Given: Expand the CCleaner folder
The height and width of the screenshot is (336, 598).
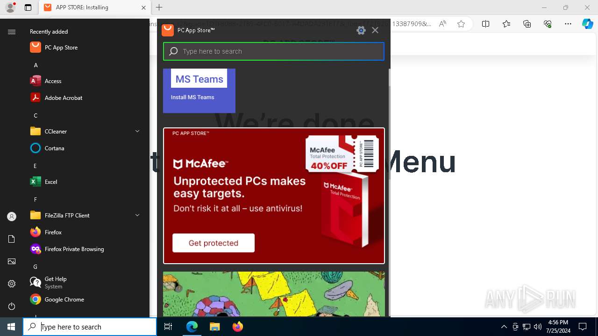Looking at the screenshot, I should [x=137, y=132].
